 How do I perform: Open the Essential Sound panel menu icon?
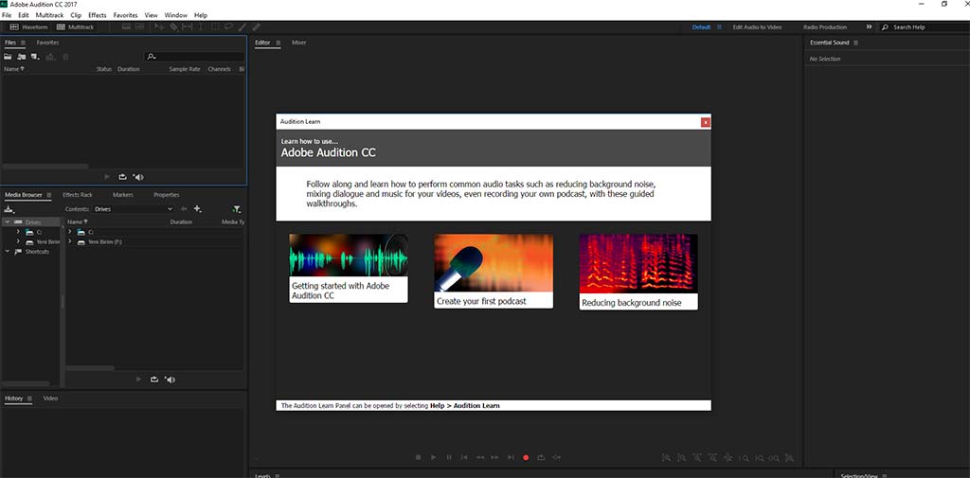point(855,43)
